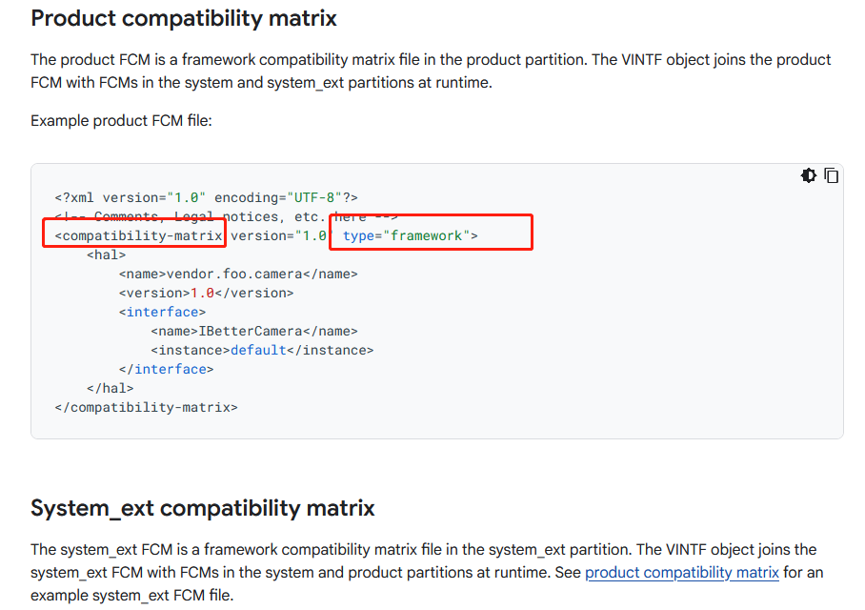Open the product compatibility matrix link
Screen dimensions: 865x610
point(682,573)
